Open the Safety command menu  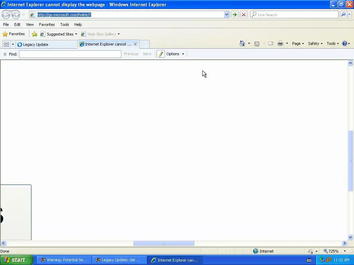pos(315,43)
